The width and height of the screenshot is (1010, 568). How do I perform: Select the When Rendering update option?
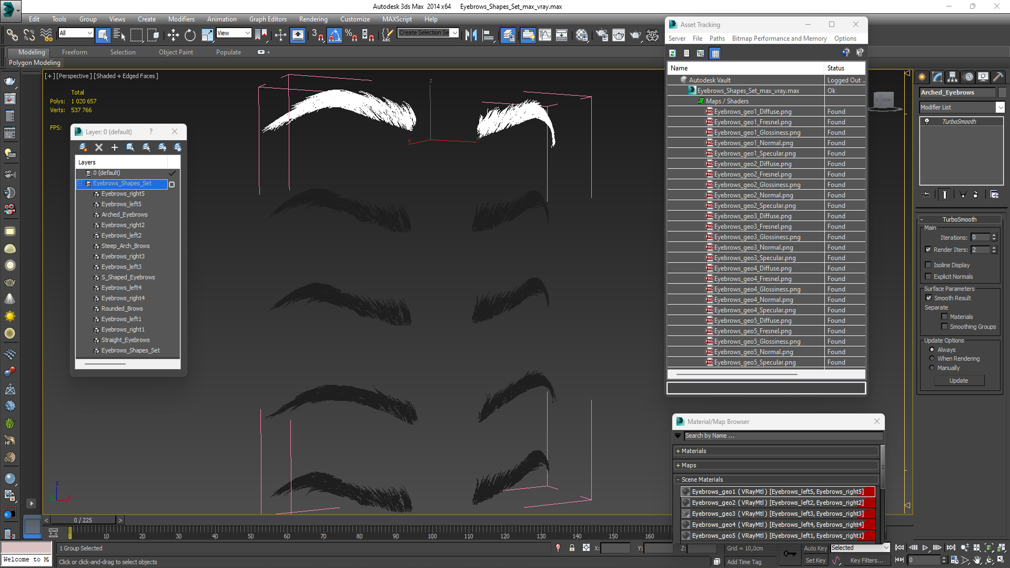tap(932, 359)
